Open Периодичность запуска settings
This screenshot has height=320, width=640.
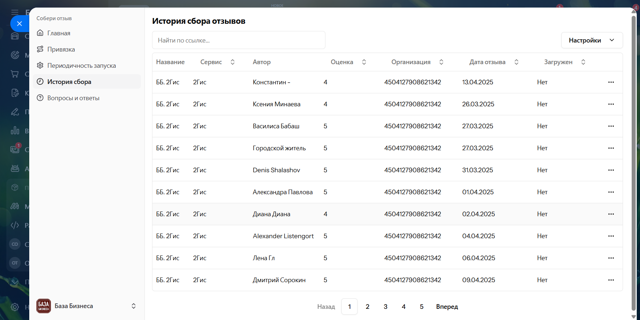[x=87, y=65]
